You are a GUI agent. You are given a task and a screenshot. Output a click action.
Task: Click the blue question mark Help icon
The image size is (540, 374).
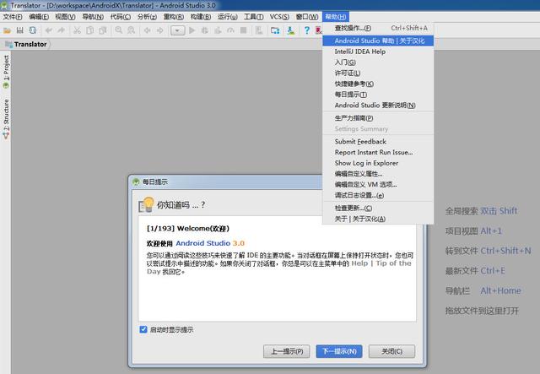pos(306,30)
